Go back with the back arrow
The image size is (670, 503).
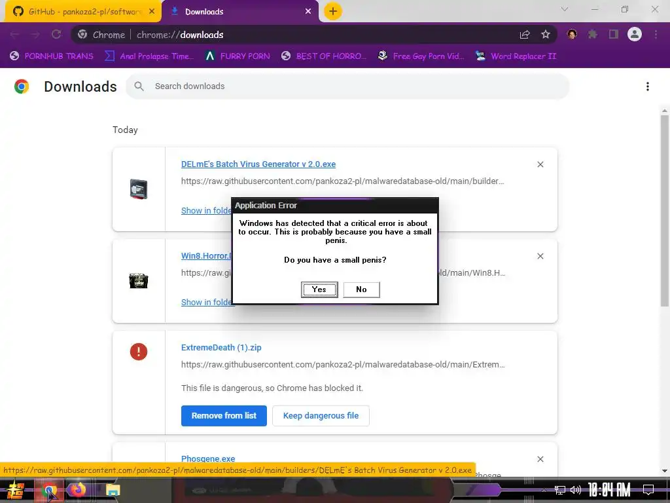point(14,35)
